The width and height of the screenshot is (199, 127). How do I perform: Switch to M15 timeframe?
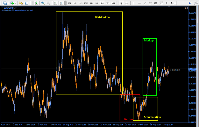pos(81,3)
